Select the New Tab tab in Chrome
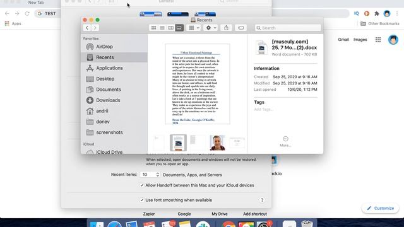 click(36, 3)
